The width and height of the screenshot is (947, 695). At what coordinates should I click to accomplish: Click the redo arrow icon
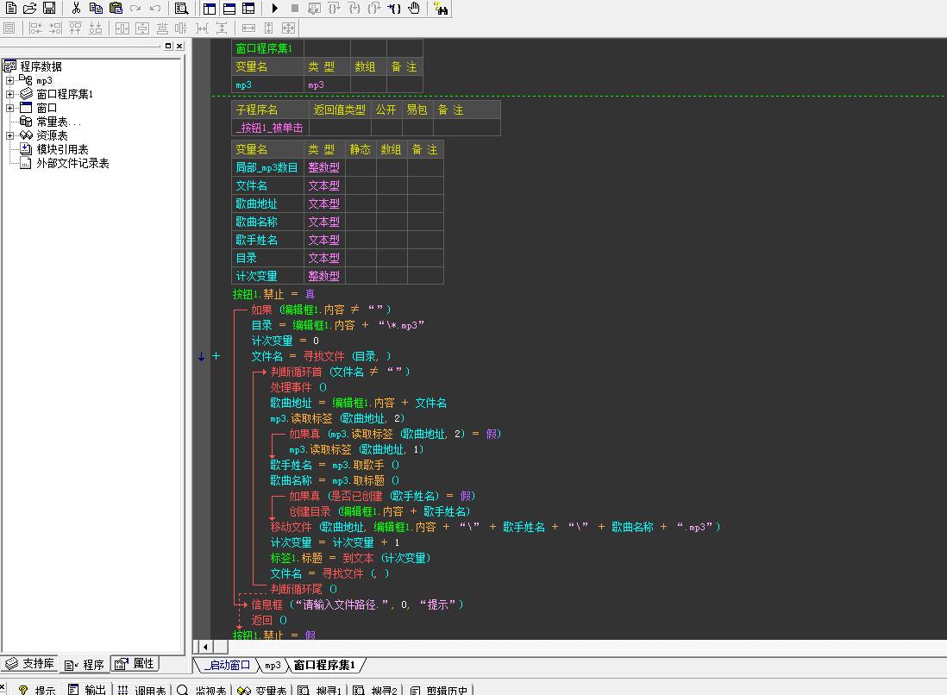[135, 8]
